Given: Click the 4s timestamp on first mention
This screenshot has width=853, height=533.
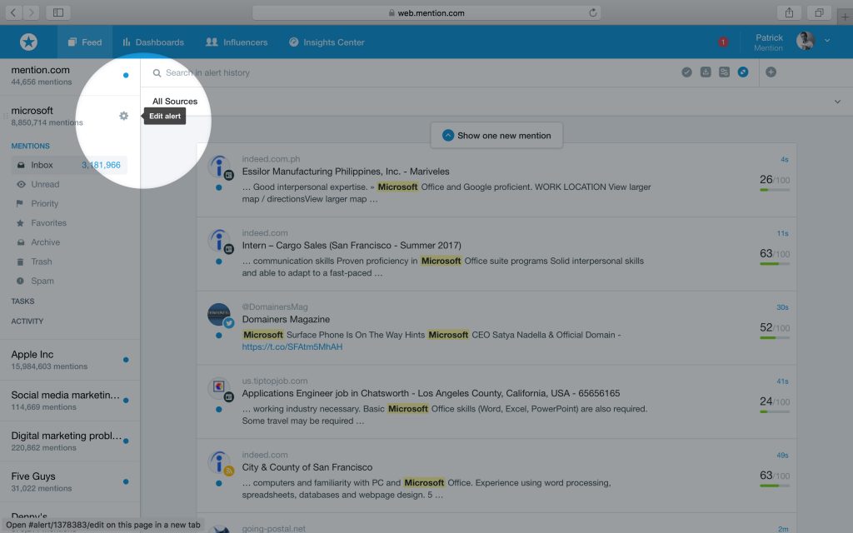Looking at the screenshot, I should [785, 159].
